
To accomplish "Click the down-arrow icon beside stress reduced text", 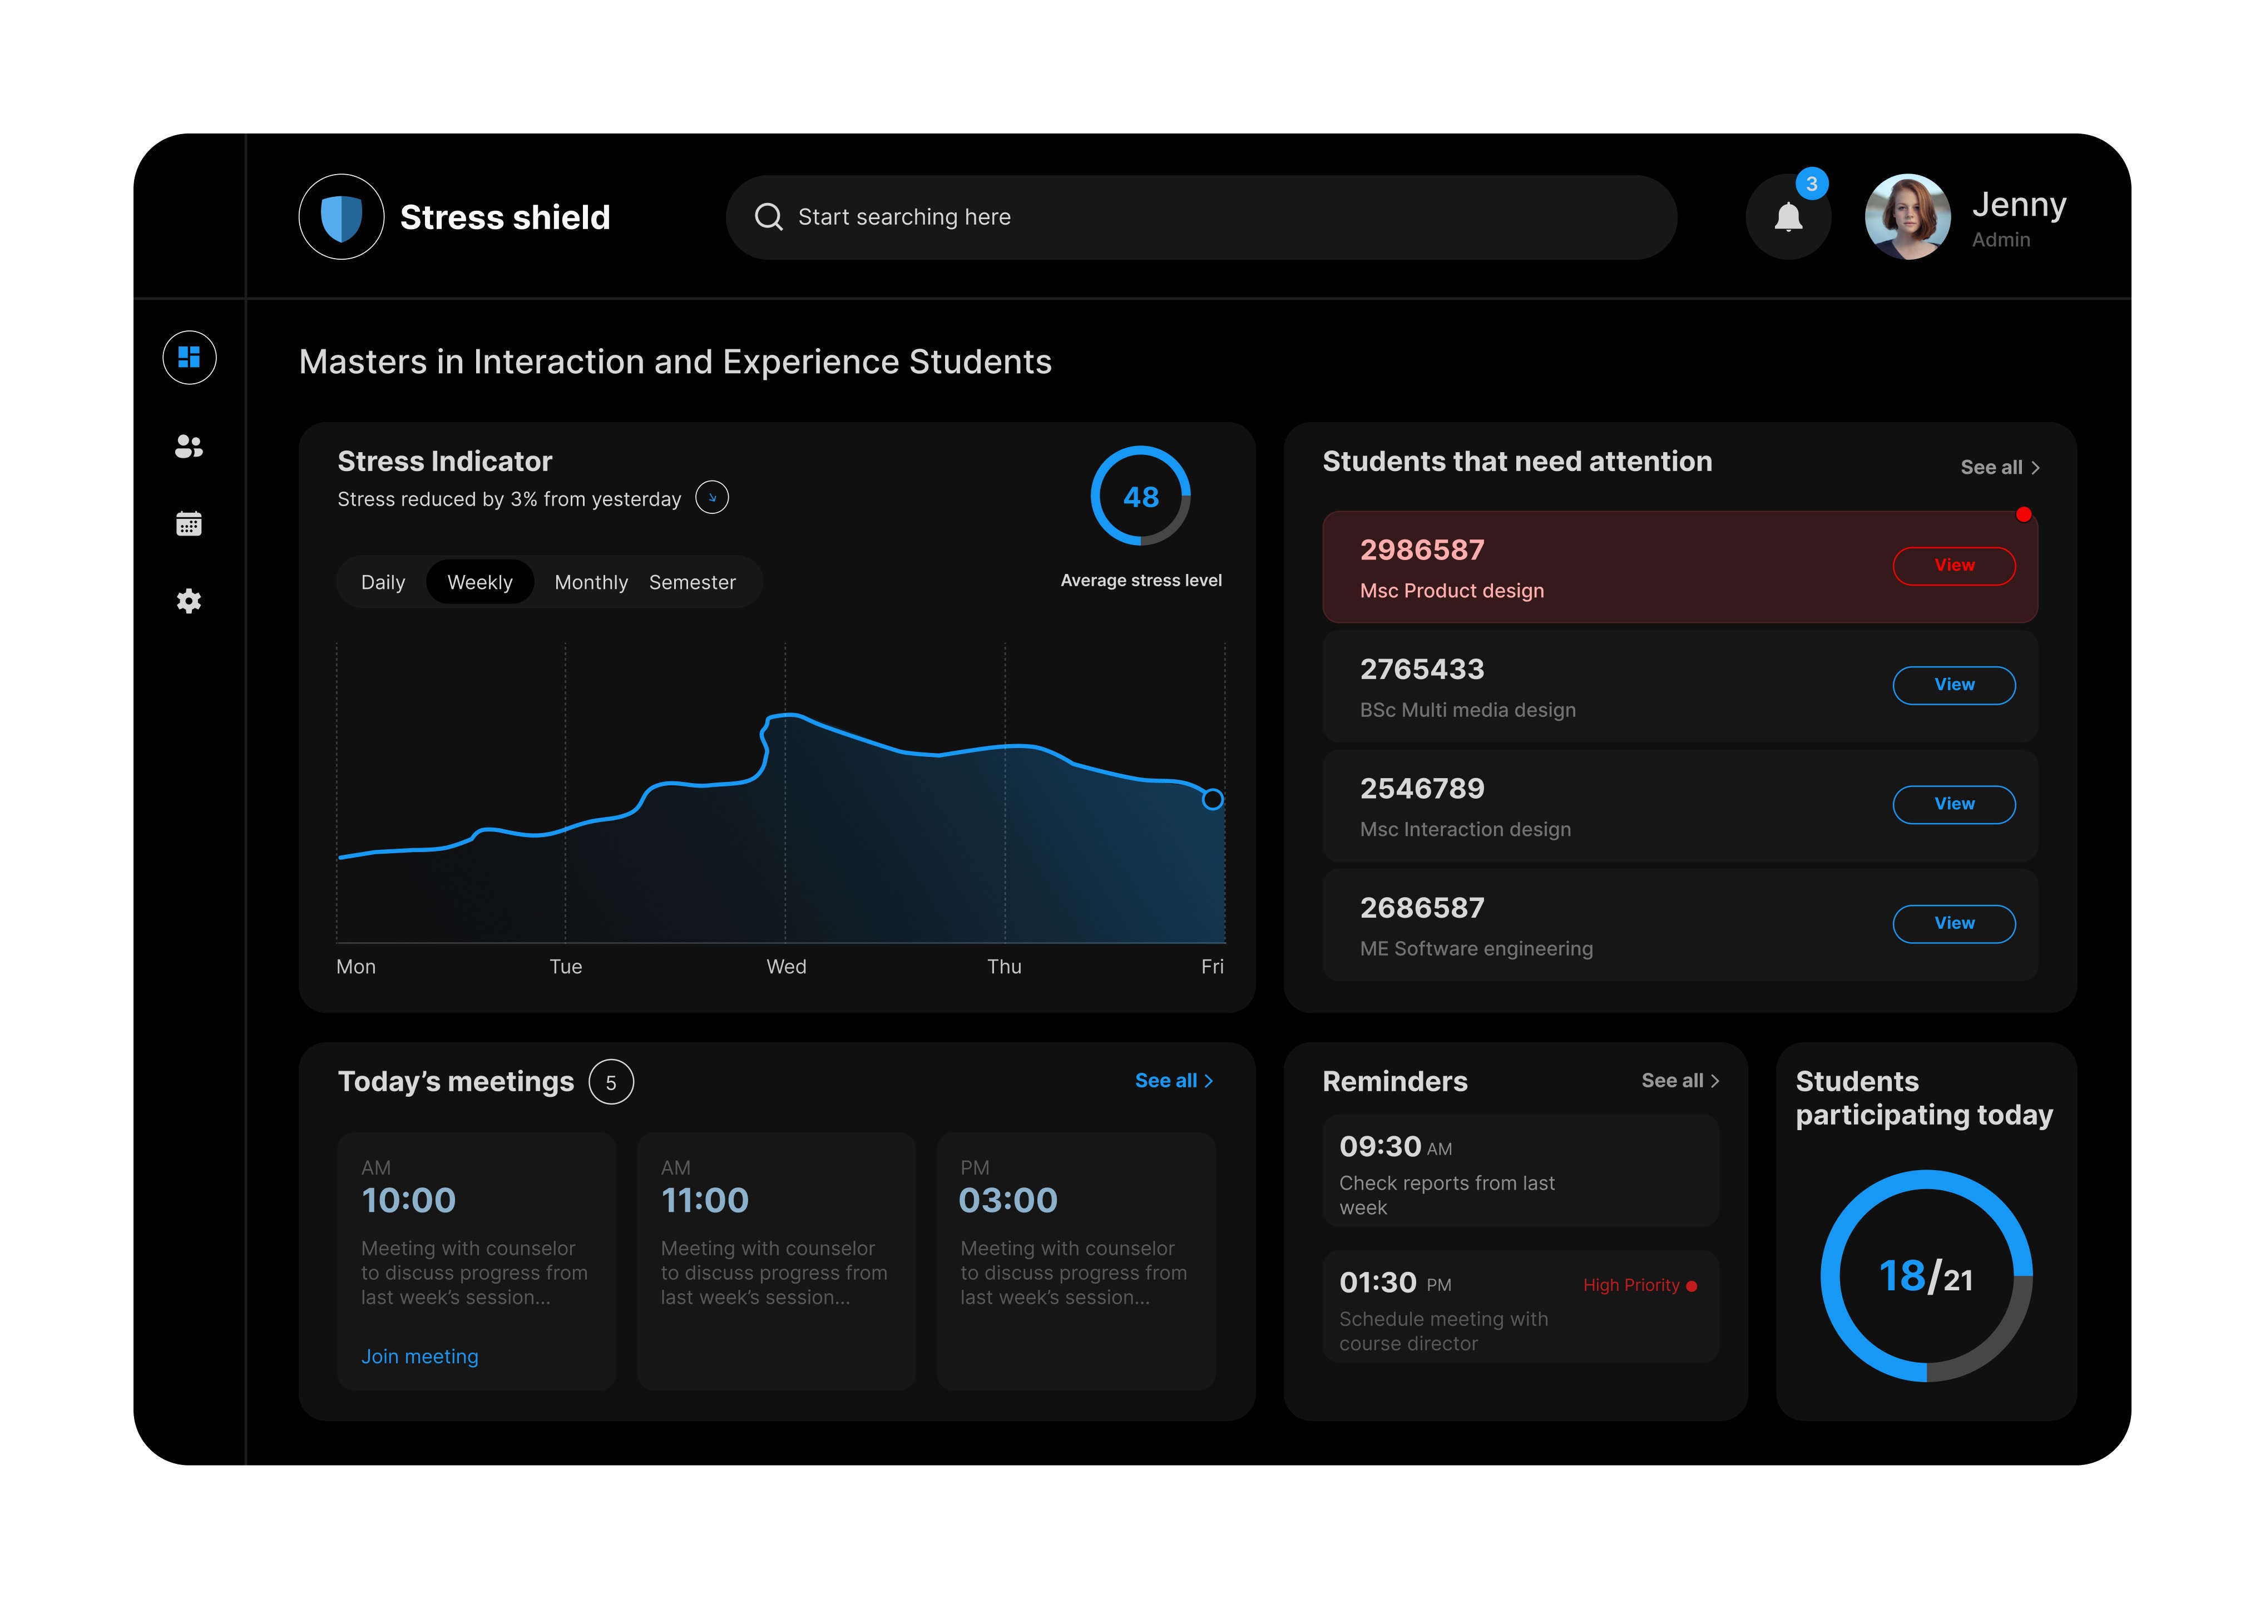I will [711, 498].
